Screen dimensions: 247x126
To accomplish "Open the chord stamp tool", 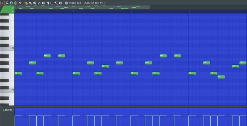I will (x=15, y=3).
